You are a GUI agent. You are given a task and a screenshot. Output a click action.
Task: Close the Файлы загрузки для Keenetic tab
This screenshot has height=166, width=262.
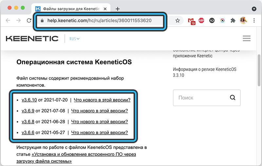point(105,9)
